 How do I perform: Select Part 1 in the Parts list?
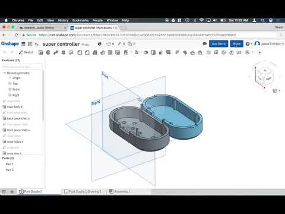click(x=9, y=164)
